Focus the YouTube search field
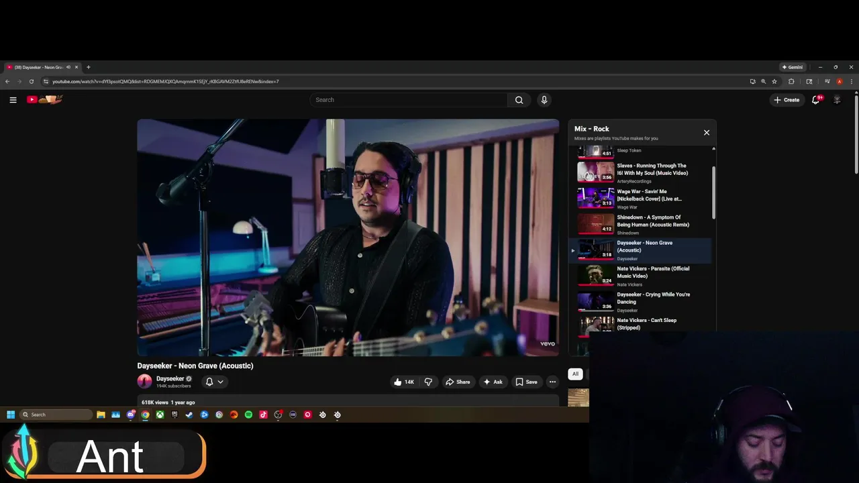Screen dimensions: 859x483 [409, 100]
